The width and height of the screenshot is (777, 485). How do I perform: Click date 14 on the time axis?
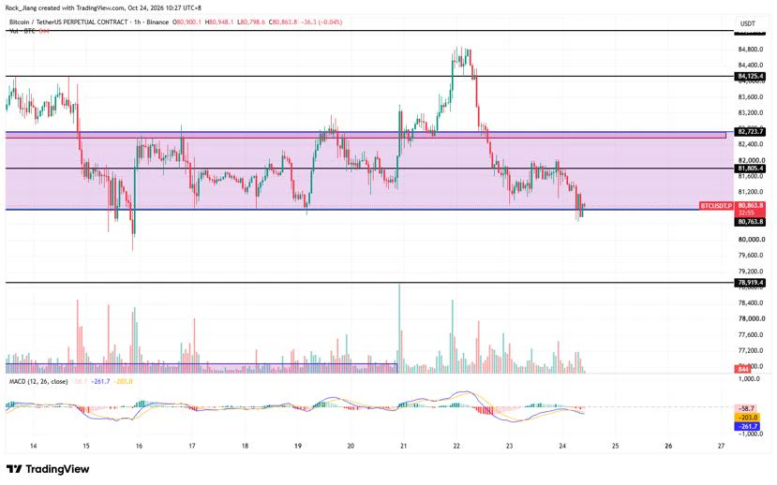[33, 446]
